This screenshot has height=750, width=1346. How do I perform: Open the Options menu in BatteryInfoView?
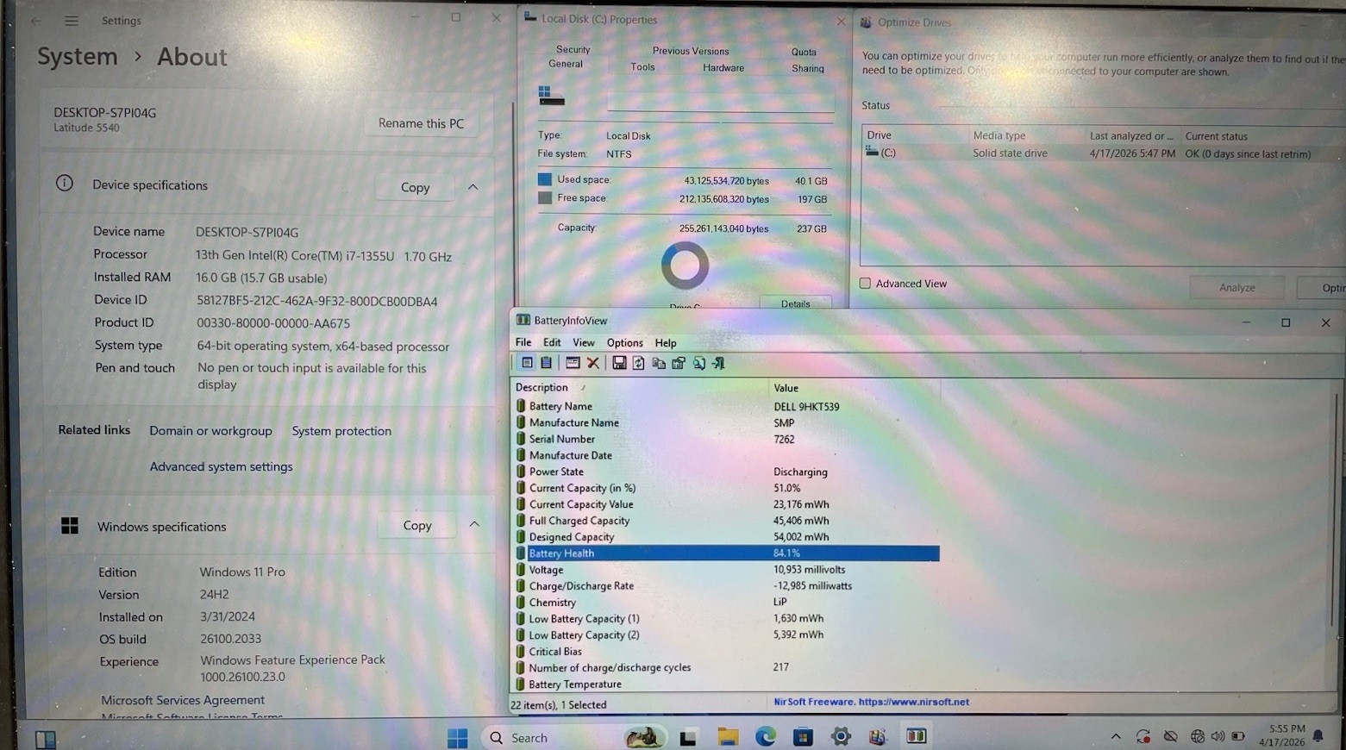pyautogui.click(x=625, y=342)
